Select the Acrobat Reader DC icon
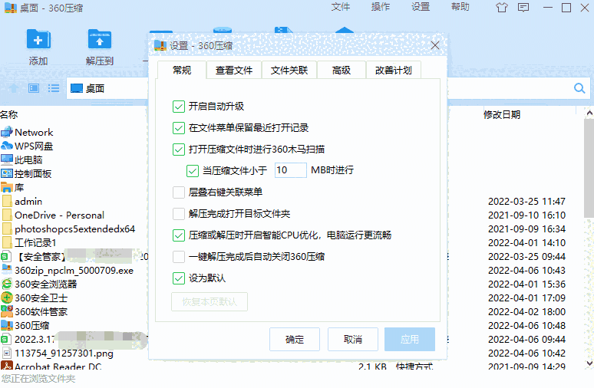This screenshot has height=388, width=594. 7,366
